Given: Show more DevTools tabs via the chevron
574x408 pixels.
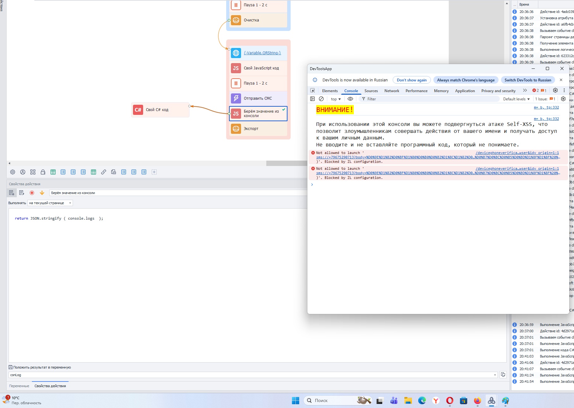Looking at the screenshot, I should tap(525, 91).
